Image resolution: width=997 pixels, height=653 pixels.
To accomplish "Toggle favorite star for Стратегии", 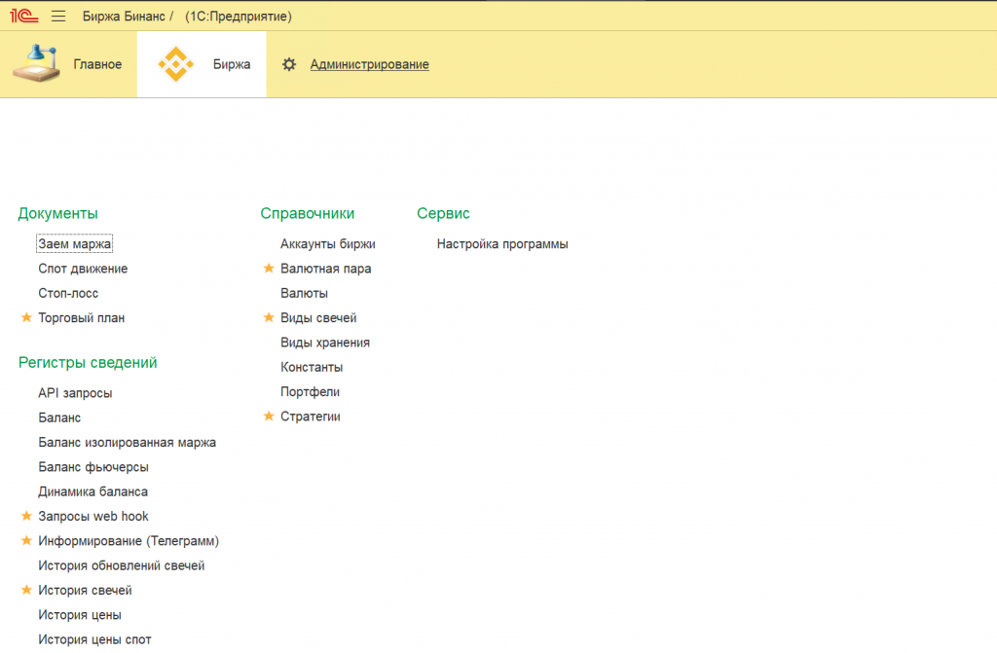I will click(269, 416).
